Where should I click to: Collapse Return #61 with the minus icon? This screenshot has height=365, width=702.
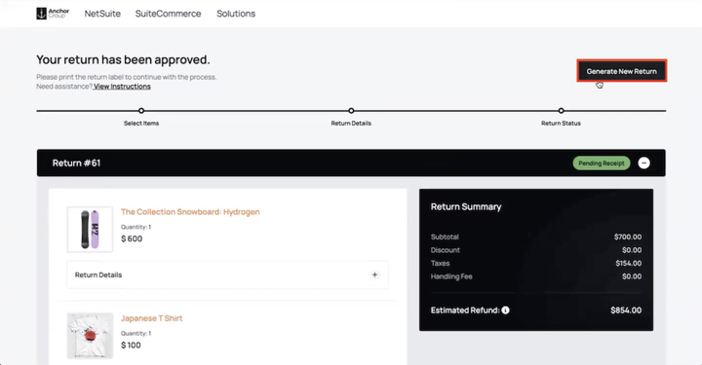(x=643, y=164)
